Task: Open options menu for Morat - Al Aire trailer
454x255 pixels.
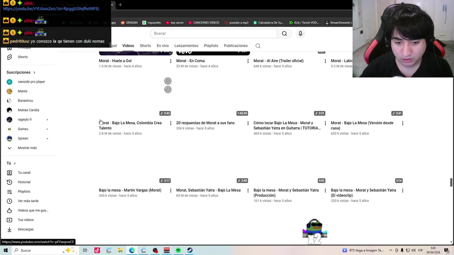Action: [x=325, y=61]
